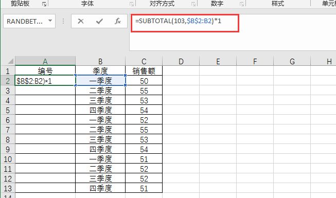Click cell C6 with value 52

(x=144, y=120)
